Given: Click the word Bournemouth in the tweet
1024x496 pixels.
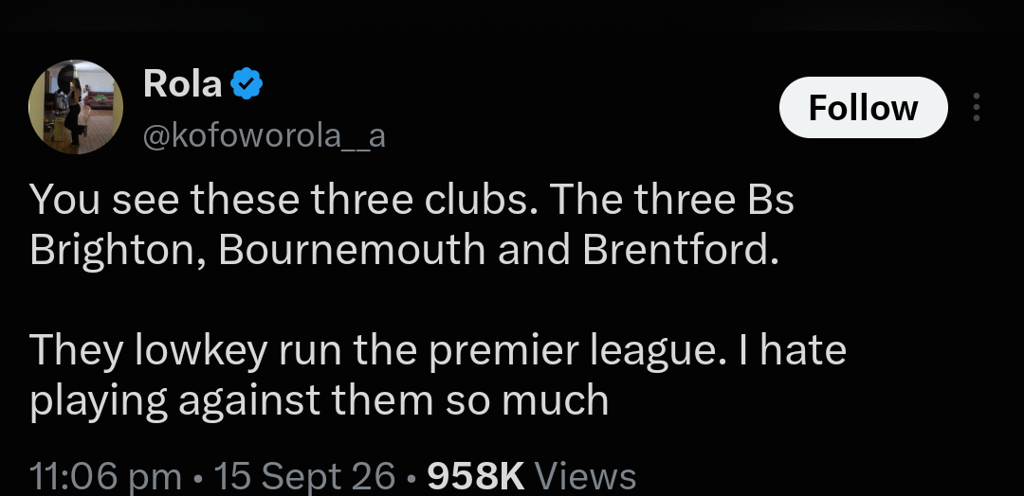Looking at the screenshot, I should 352,249.
